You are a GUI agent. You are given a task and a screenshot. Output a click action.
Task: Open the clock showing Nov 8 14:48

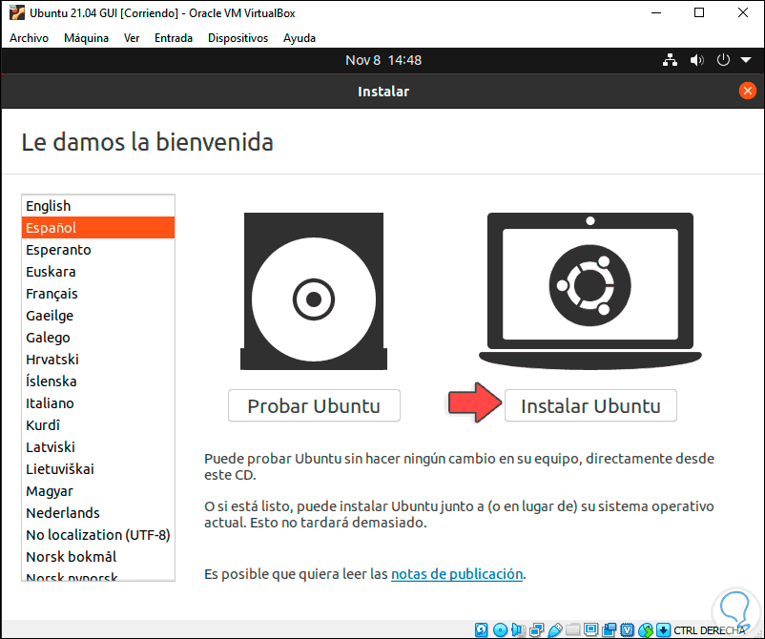point(383,60)
